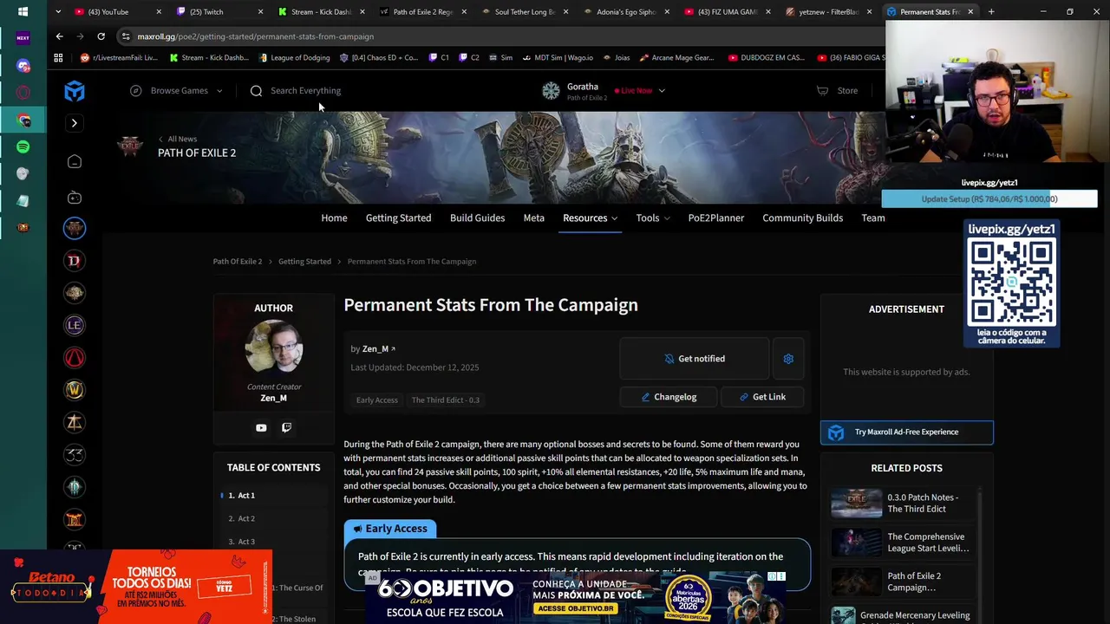Click 'Path Of Exile 2' breadcrumb
This screenshot has width=1110, height=624.
238,261
